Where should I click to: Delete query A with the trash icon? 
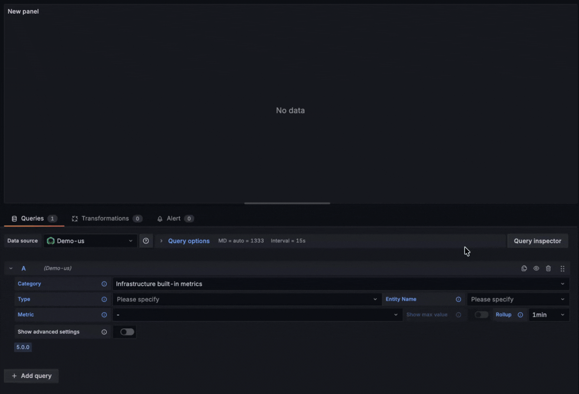point(548,268)
